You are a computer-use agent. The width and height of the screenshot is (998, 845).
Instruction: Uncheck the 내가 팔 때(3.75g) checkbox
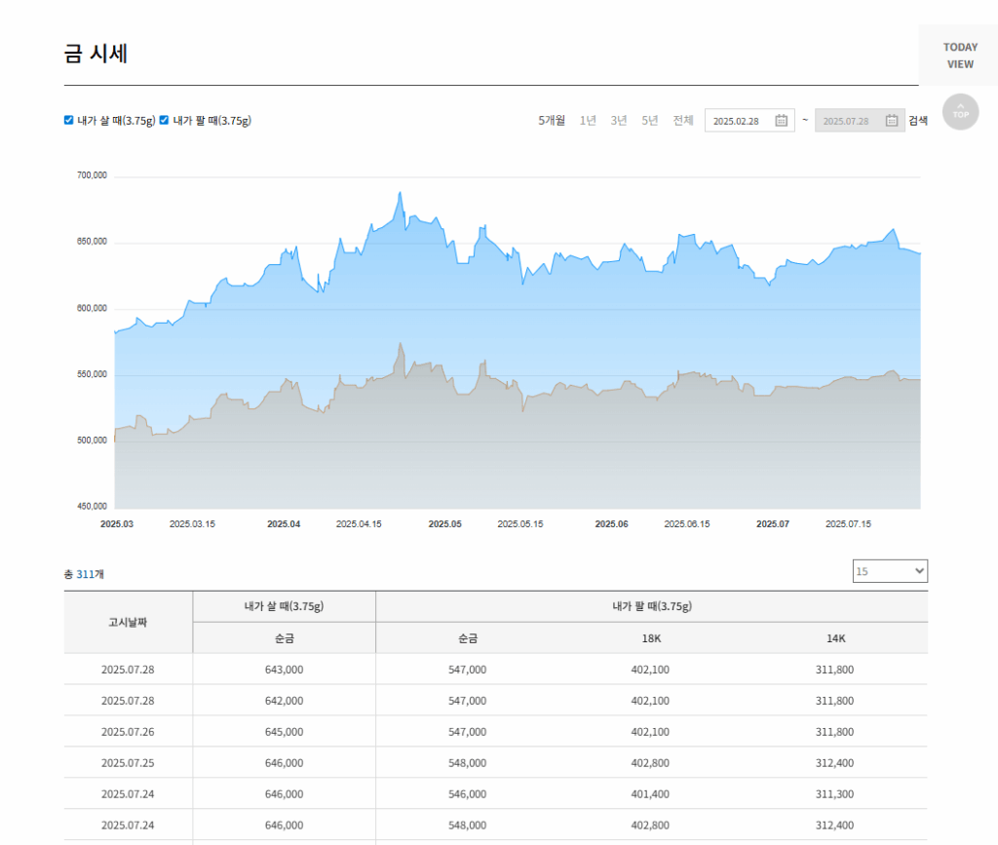pyautogui.click(x=165, y=120)
